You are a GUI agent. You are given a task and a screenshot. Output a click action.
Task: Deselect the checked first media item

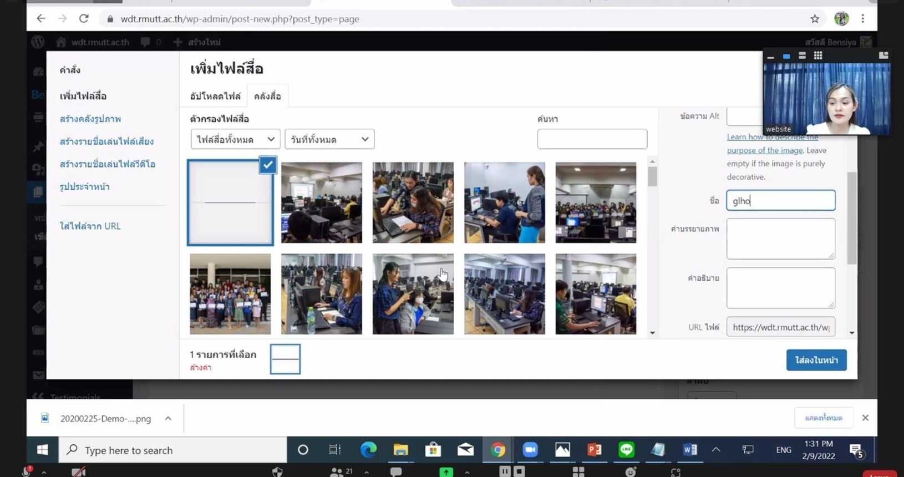[x=268, y=165]
